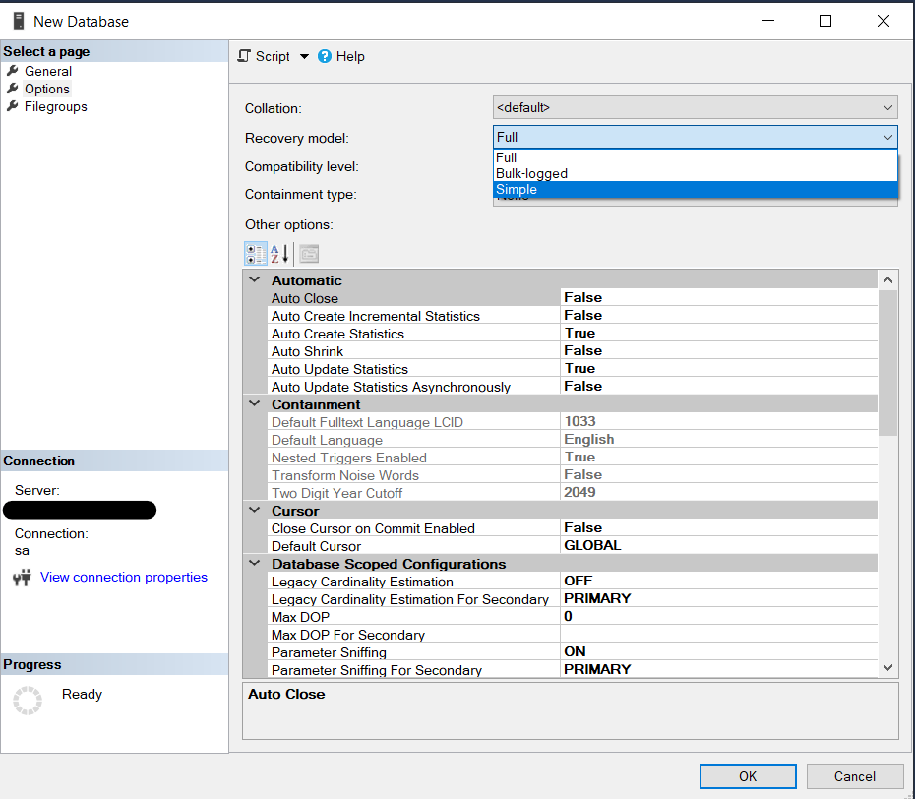
Task: Open Script dropdown arrow menu
Action: click(x=304, y=57)
